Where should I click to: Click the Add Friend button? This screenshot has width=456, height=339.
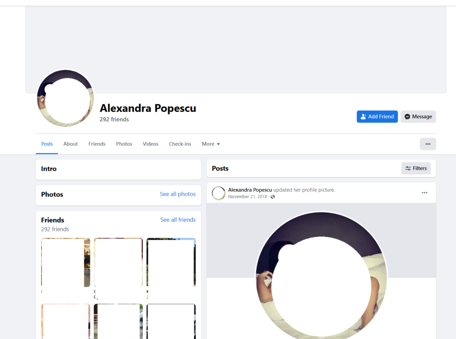(x=377, y=116)
